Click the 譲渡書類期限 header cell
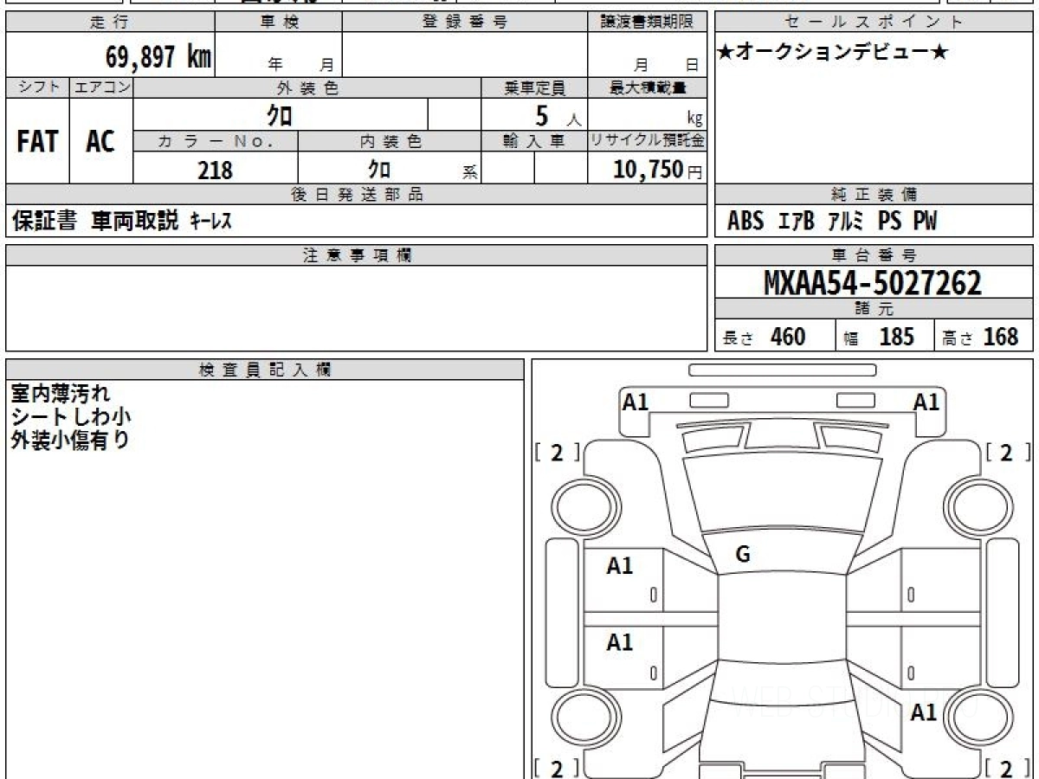Viewport: 1039px width, 779px height. coord(648,23)
